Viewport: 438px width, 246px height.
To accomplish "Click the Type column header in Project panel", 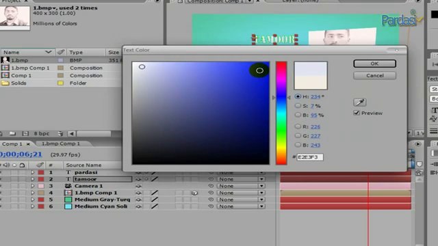I will point(86,52).
